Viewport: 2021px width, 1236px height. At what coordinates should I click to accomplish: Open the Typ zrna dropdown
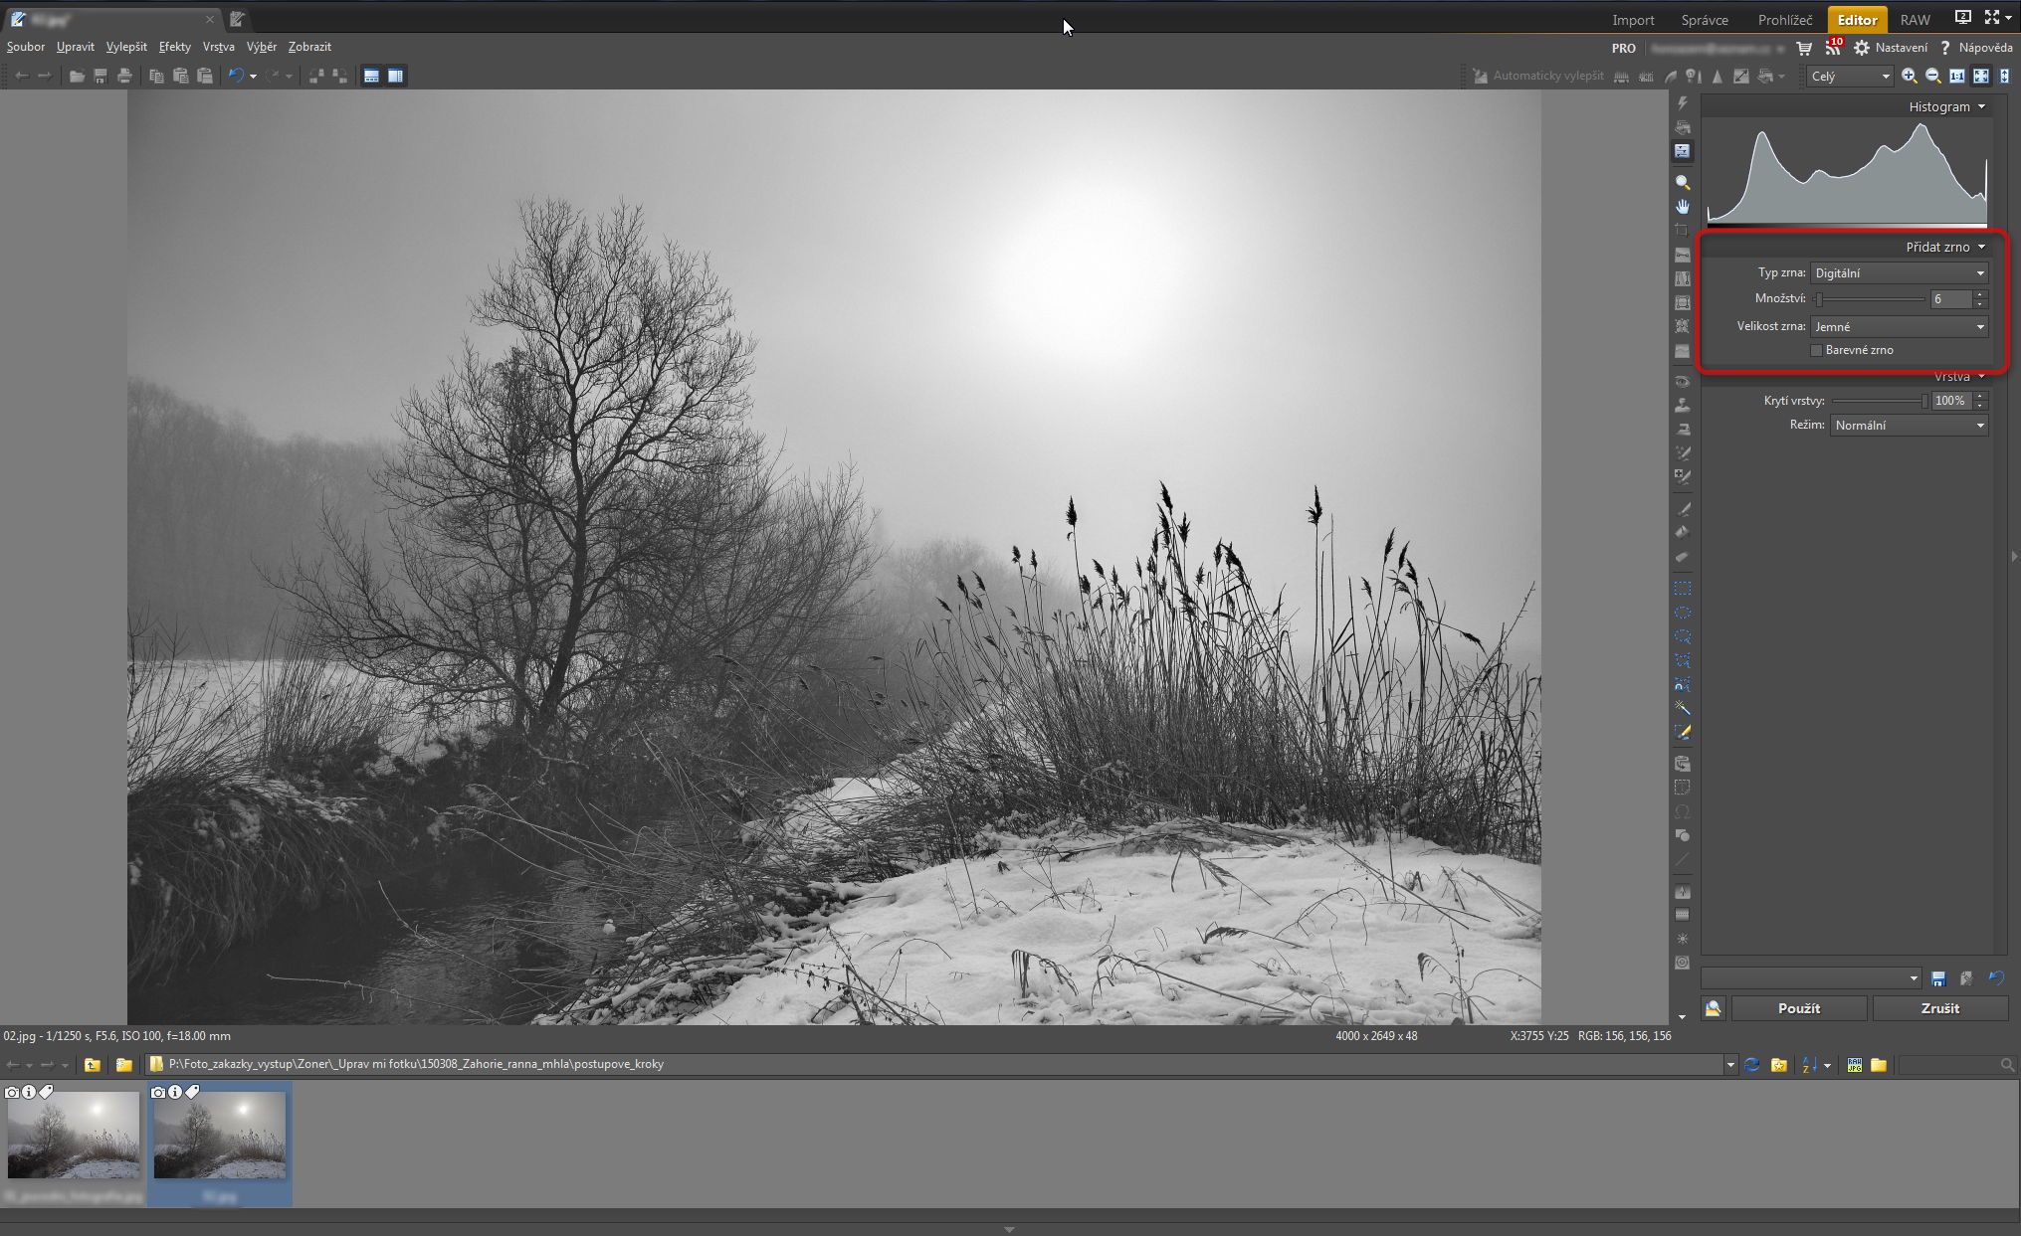[1899, 272]
